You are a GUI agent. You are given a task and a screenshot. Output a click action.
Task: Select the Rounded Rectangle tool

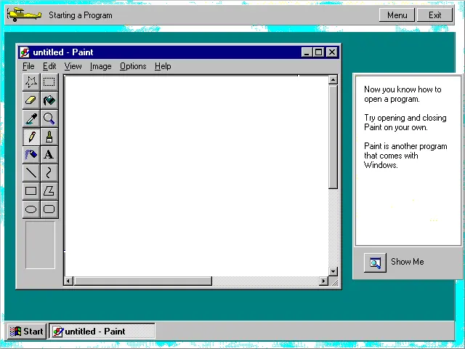pos(49,209)
